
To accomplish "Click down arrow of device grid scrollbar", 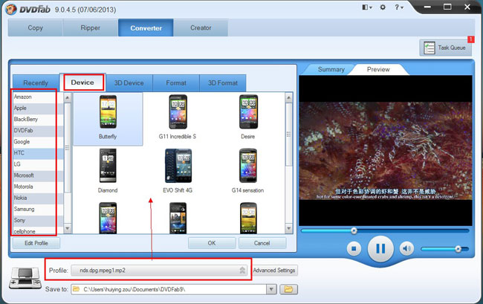I will coord(288,228).
